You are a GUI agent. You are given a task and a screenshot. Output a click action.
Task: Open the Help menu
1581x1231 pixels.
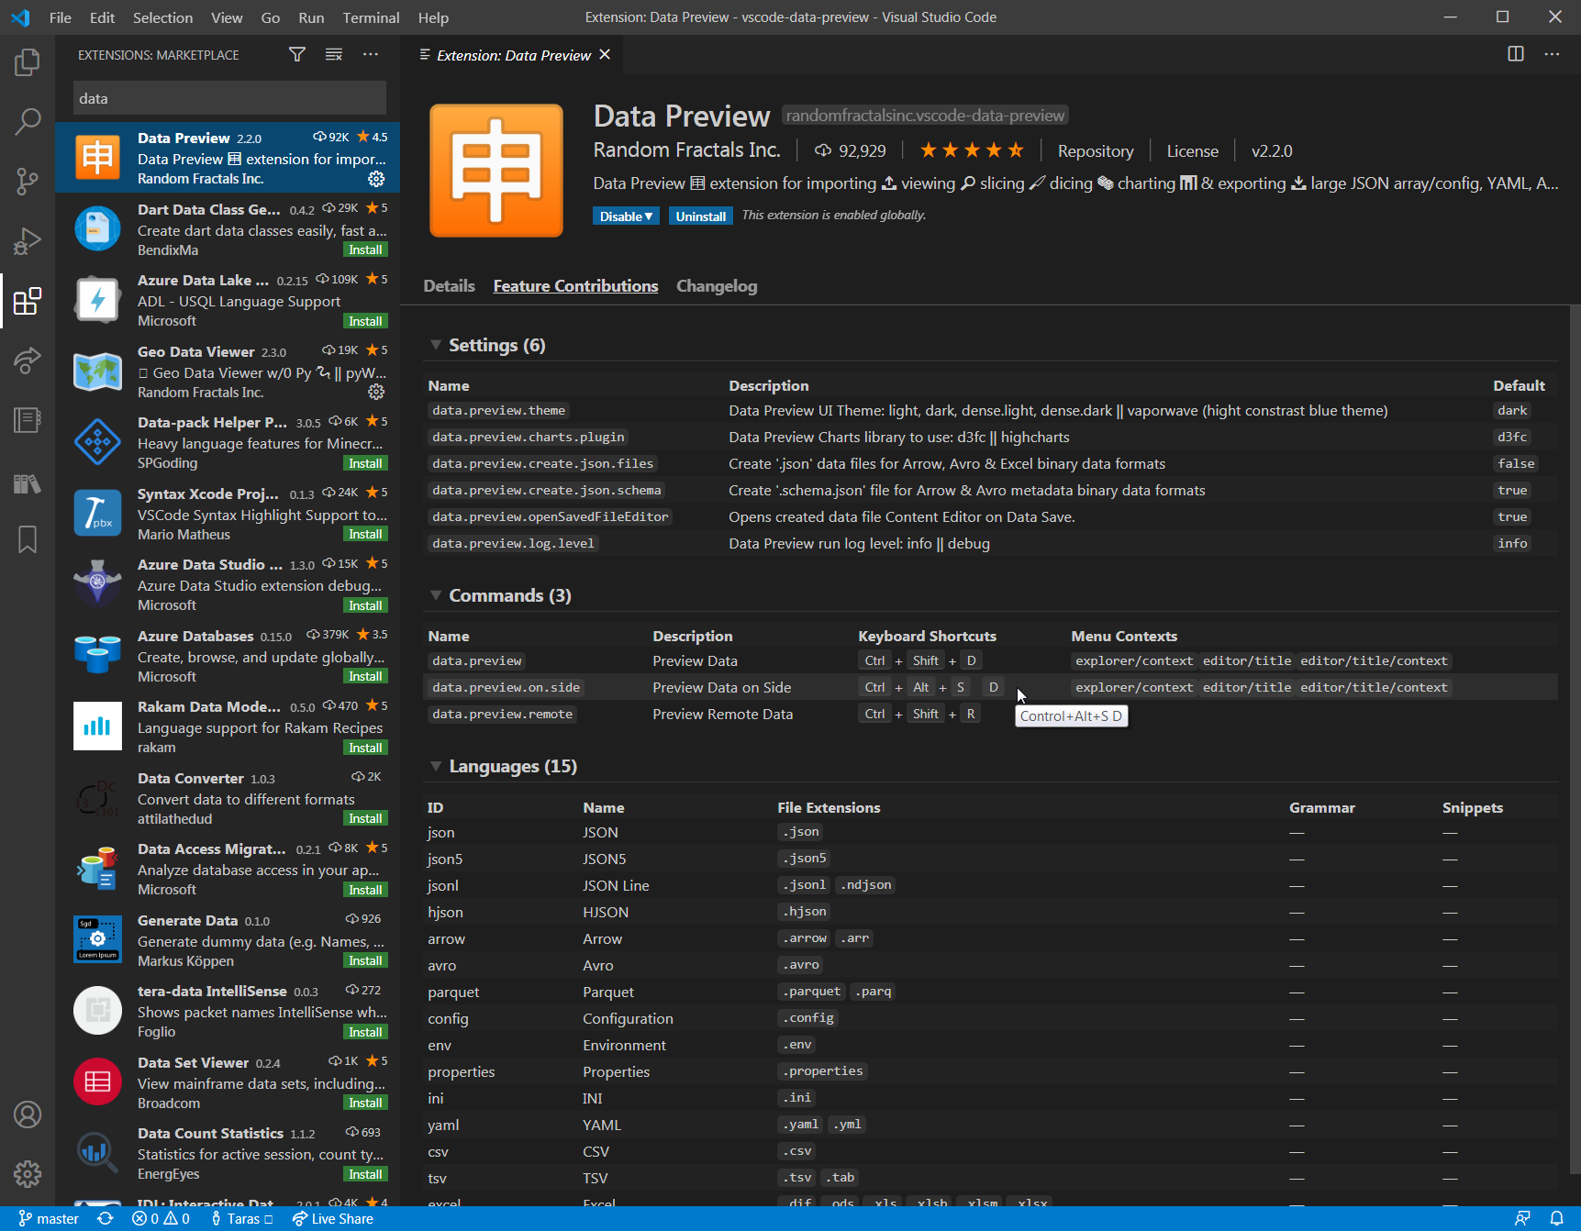click(x=433, y=17)
